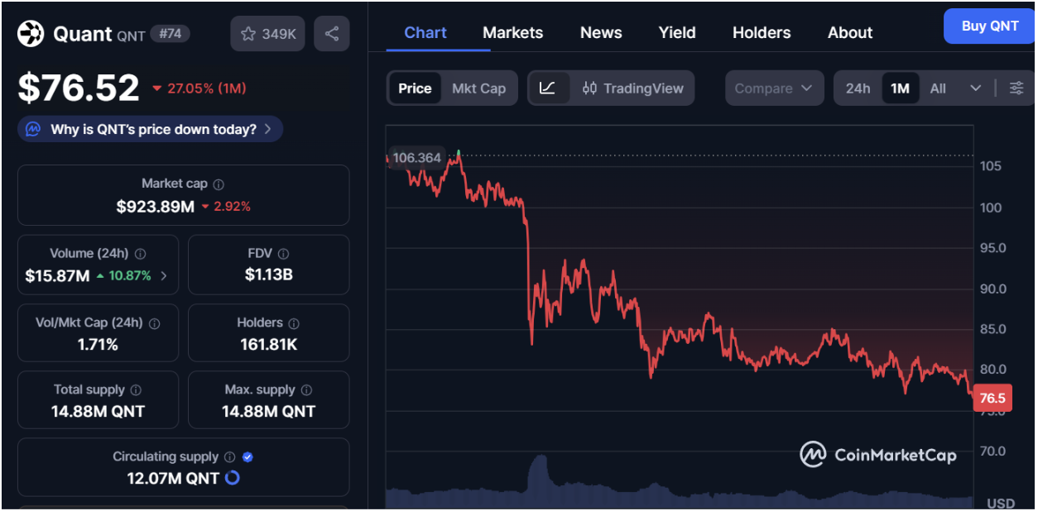Open the chart settings sliders icon
The height and width of the screenshot is (511, 1038).
click(x=1016, y=88)
